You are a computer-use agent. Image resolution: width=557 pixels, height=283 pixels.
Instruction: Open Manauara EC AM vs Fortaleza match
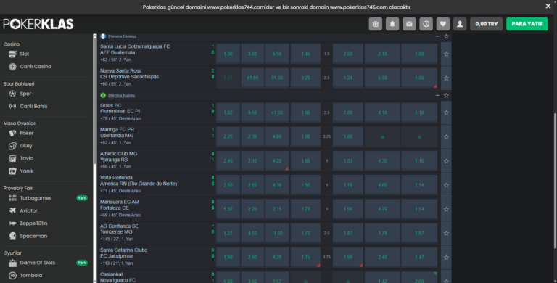(x=120, y=205)
